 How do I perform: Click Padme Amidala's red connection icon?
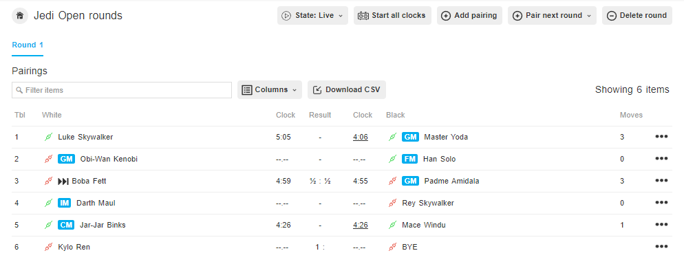coord(393,181)
